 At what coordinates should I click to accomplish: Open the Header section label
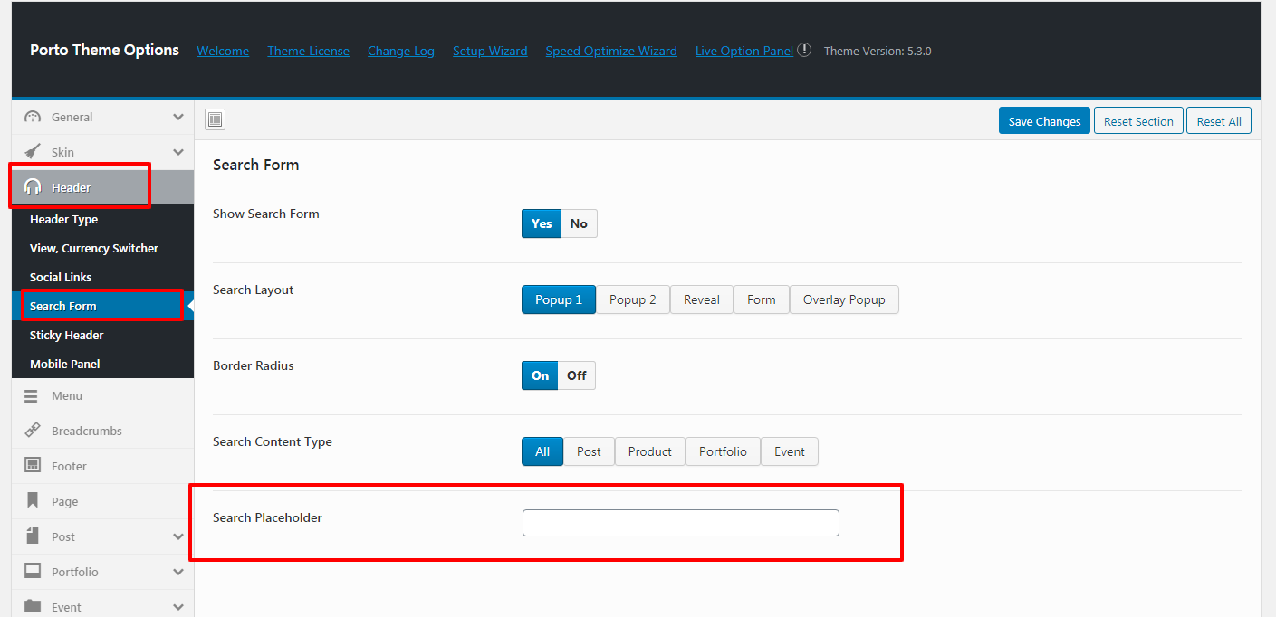tap(72, 187)
